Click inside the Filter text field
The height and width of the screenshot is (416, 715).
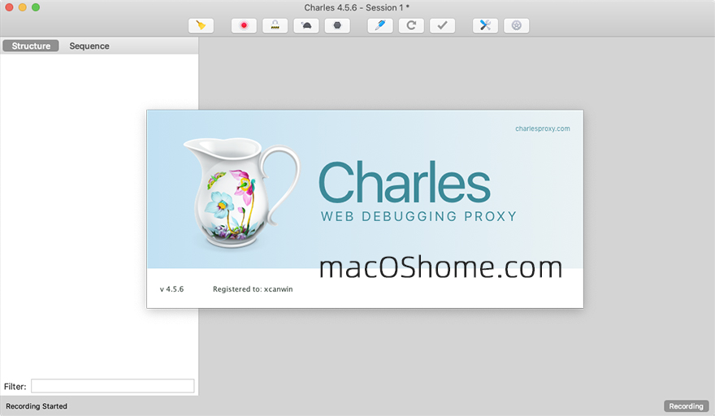point(112,386)
